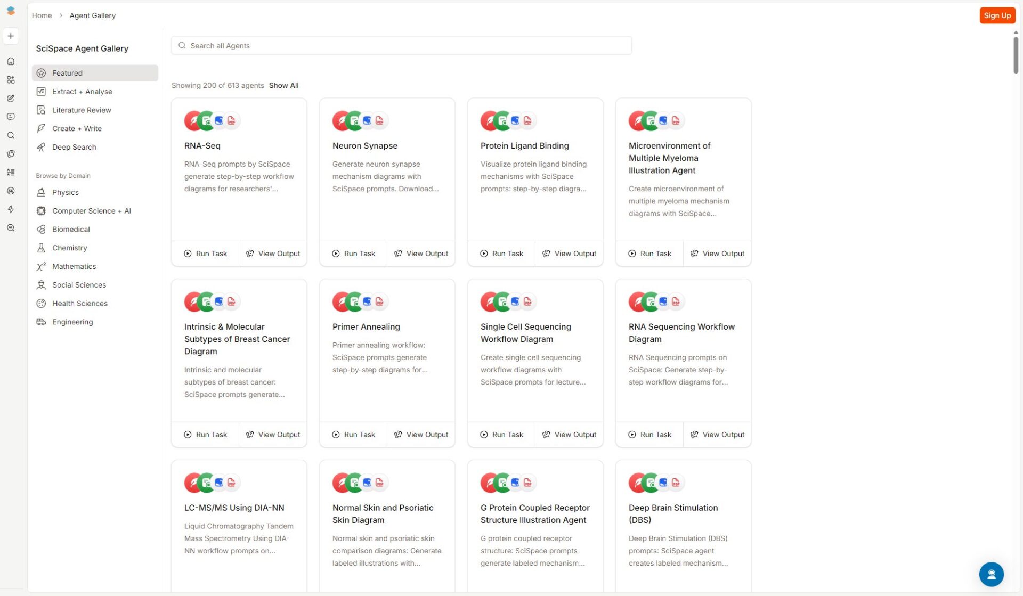
Task: Click the plus new item icon in left rail
Action: point(11,36)
